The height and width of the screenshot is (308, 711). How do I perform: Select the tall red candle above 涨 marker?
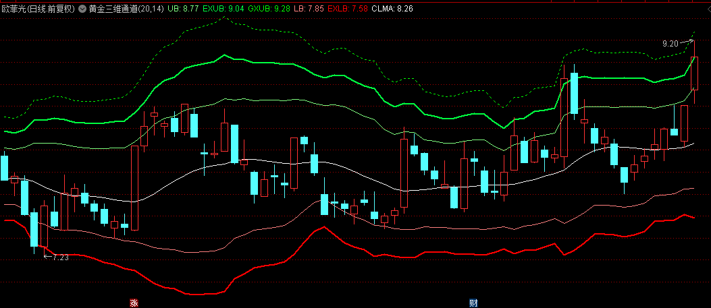(134, 187)
